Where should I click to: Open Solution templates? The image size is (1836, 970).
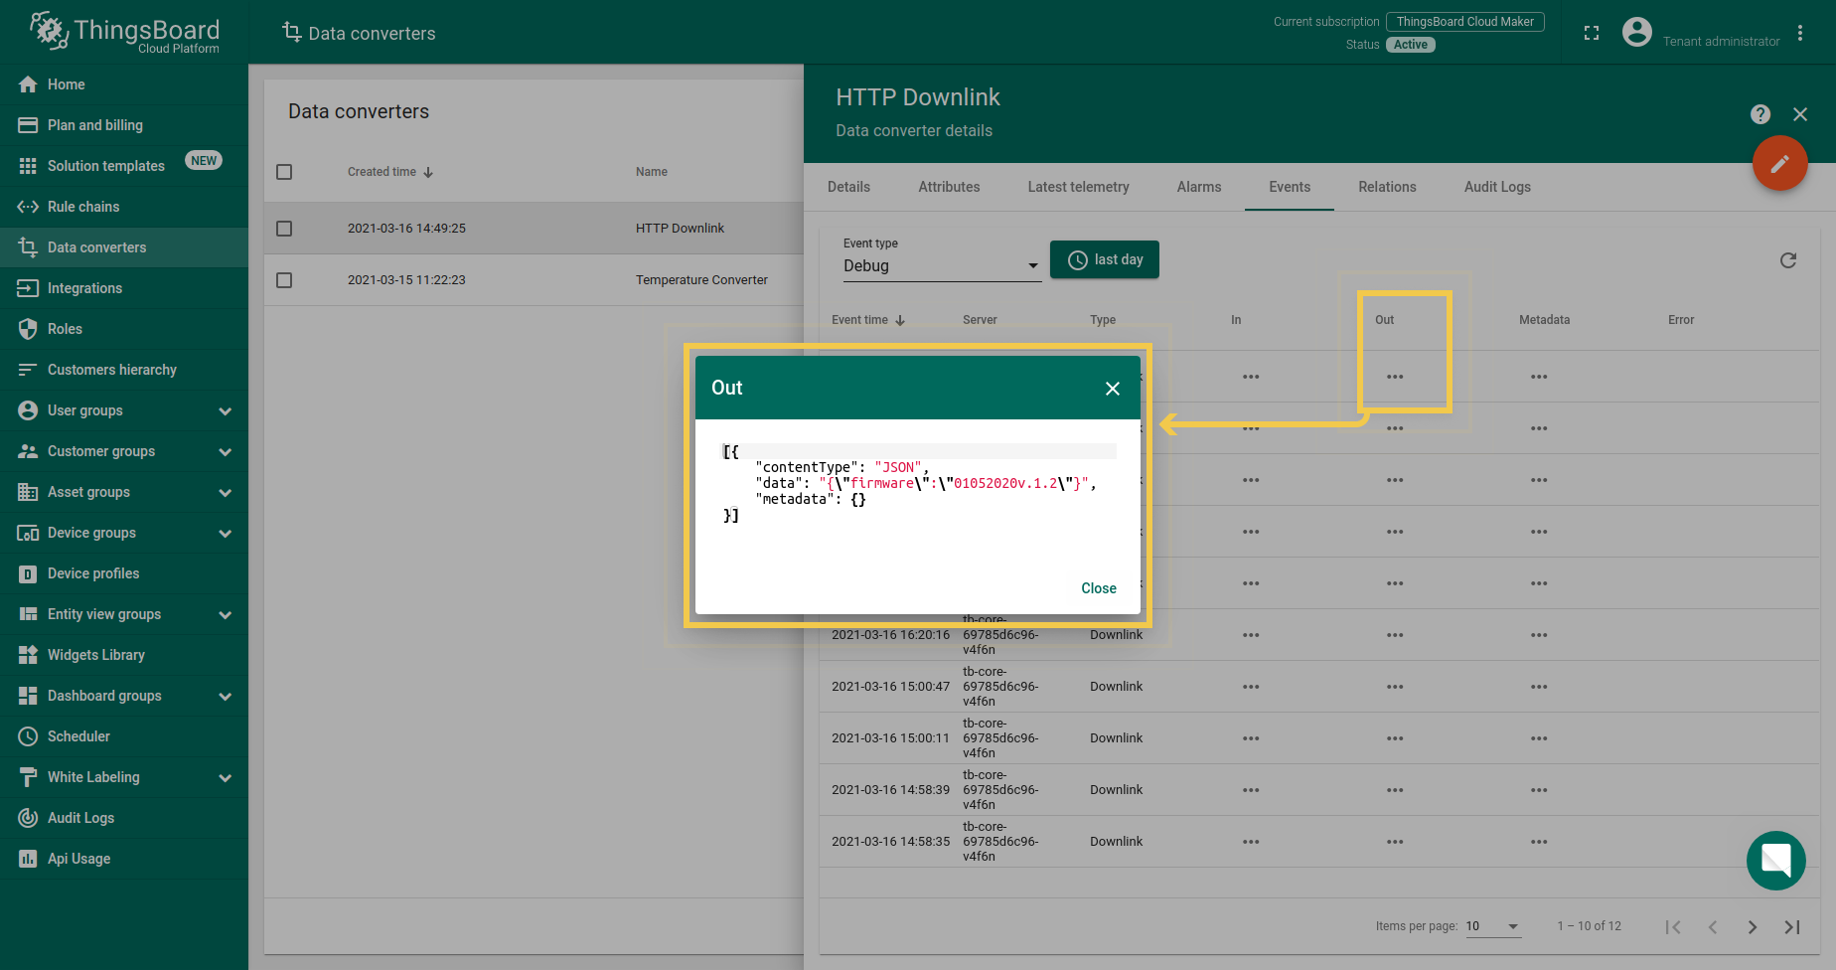click(123, 166)
